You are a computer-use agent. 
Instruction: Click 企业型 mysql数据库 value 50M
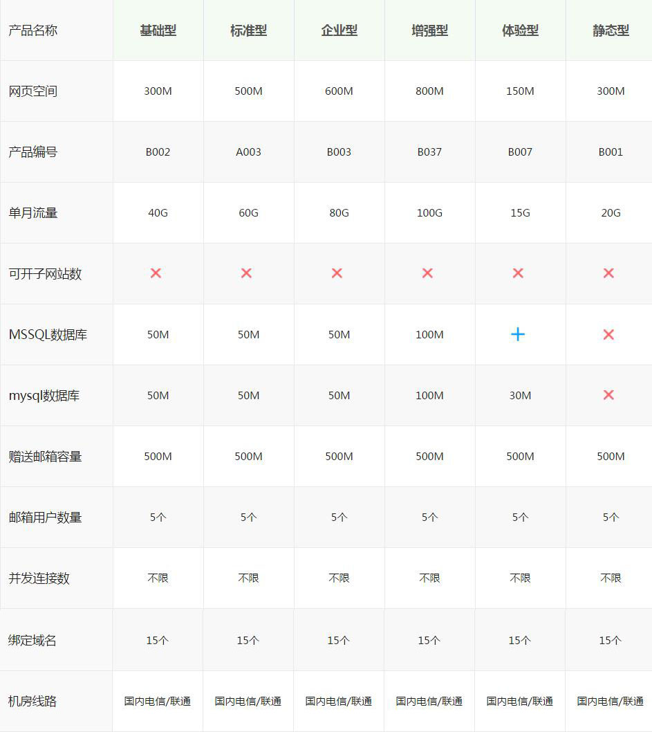pyautogui.click(x=339, y=396)
